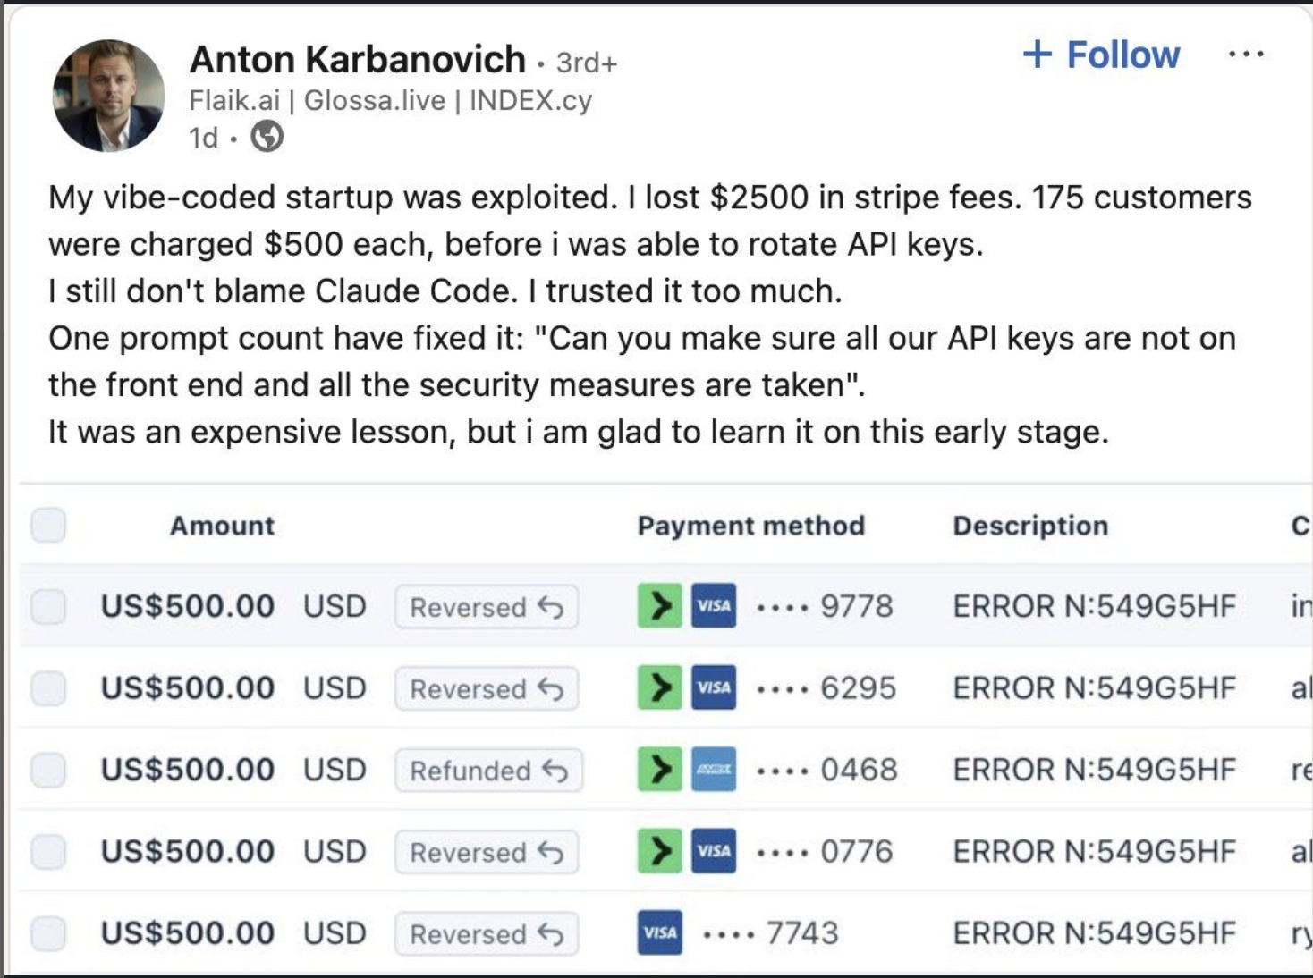Open the post options ellipsis menu
The width and height of the screenshot is (1313, 978).
pos(1247,54)
